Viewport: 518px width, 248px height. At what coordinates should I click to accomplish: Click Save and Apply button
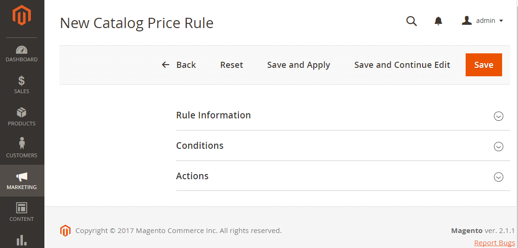click(298, 65)
